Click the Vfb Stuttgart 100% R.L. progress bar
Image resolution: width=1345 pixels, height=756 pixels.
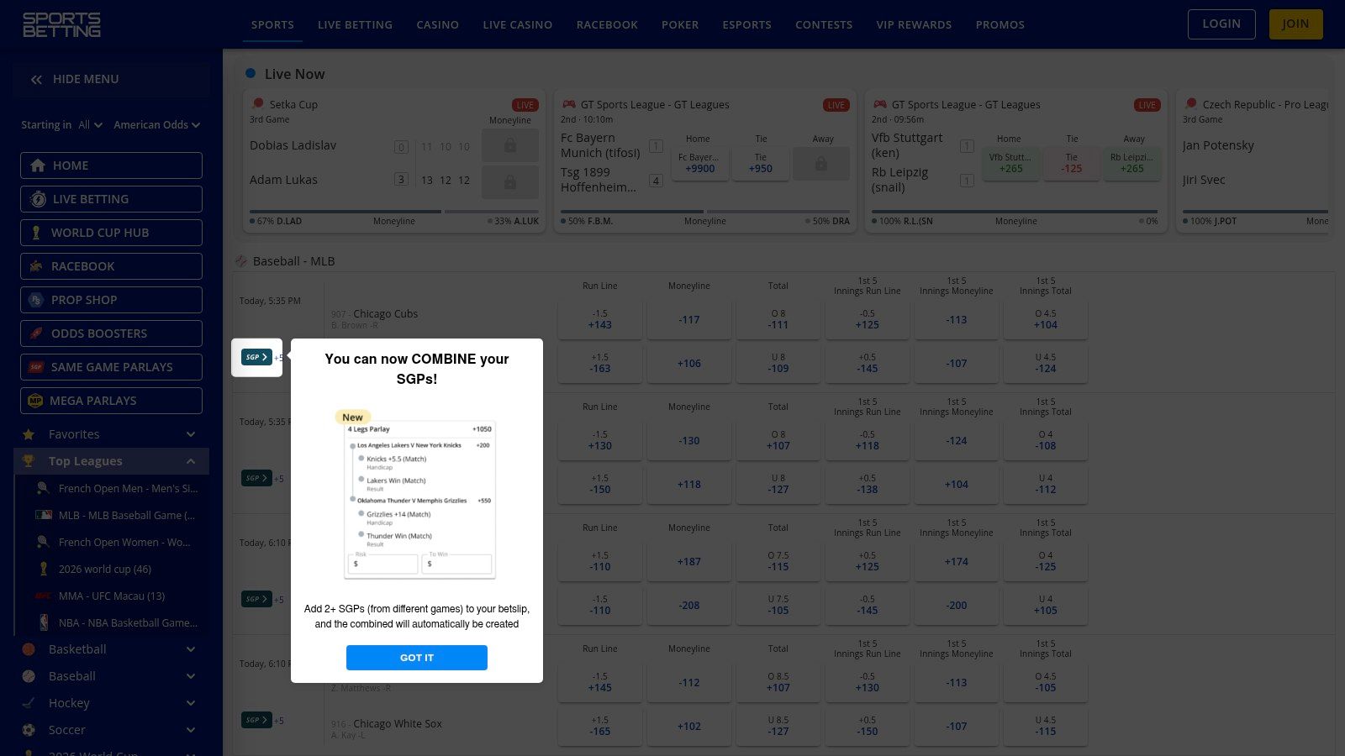click(x=1015, y=212)
